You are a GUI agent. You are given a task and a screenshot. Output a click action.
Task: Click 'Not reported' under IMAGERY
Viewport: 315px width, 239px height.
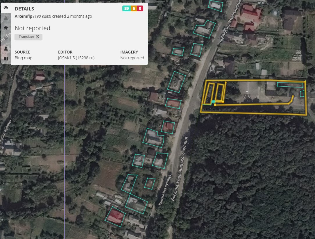pos(132,58)
